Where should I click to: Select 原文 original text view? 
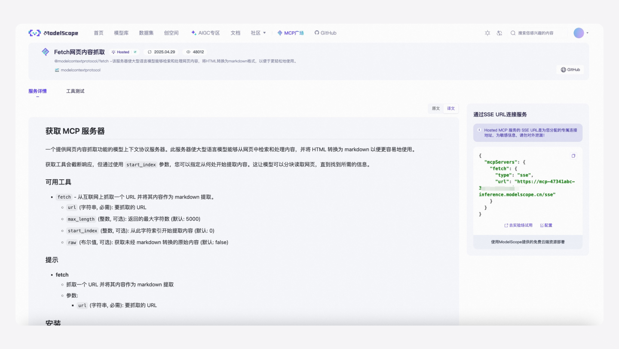click(x=436, y=108)
